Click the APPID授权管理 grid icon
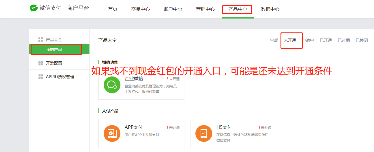 click(x=41, y=77)
